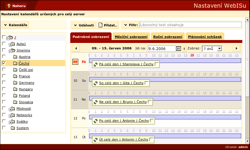
Task: Open the Události dropdown menu
Action: tap(84, 25)
